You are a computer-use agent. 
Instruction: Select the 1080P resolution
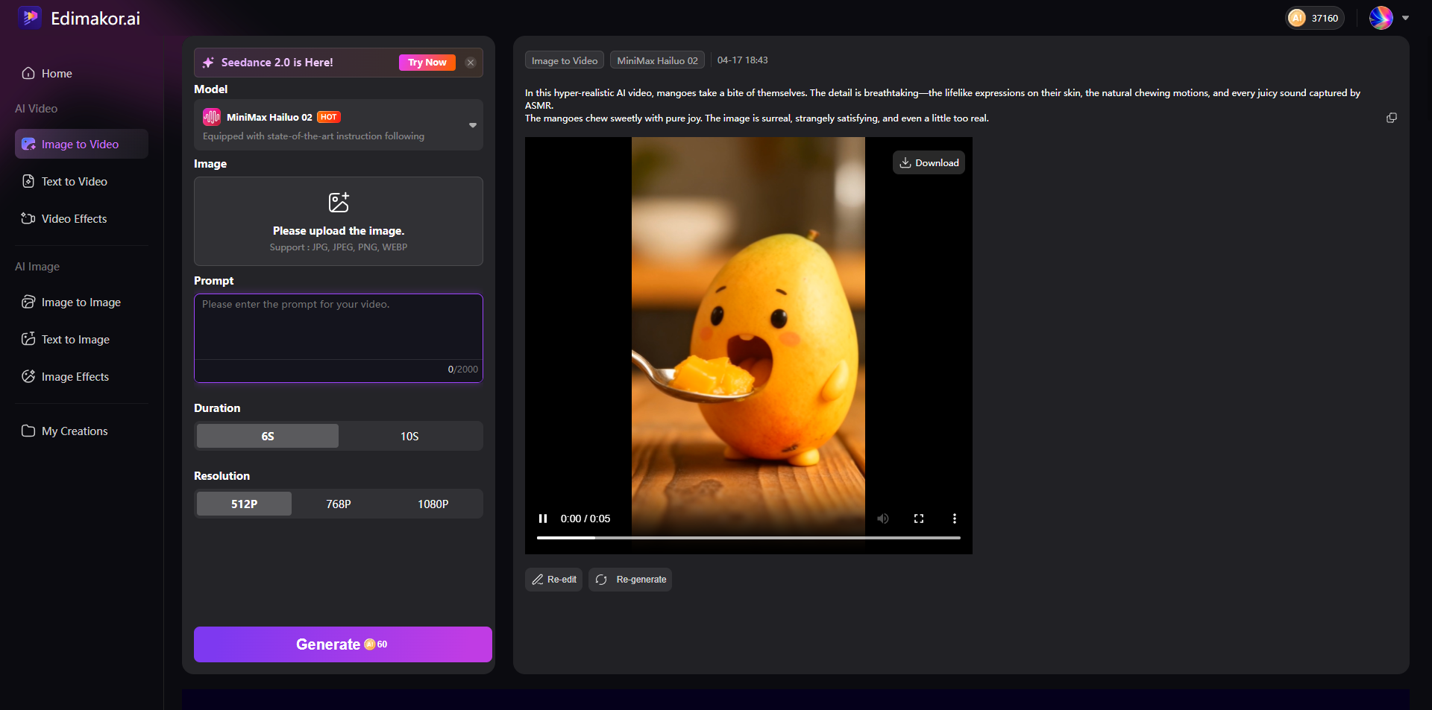(433, 504)
